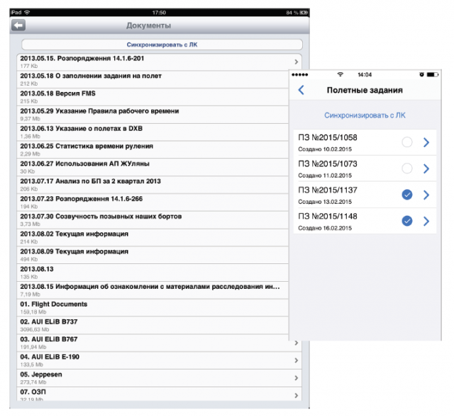Open chevron of 07. ОЗП row
454x417 pixels.
(297, 395)
